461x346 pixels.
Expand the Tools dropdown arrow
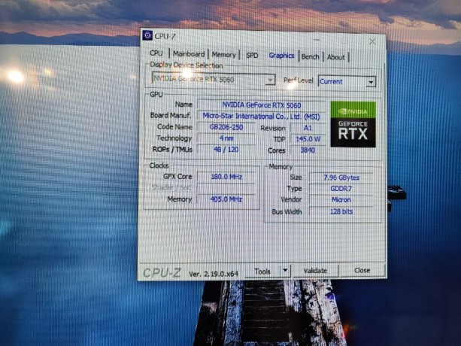(x=285, y=270)
